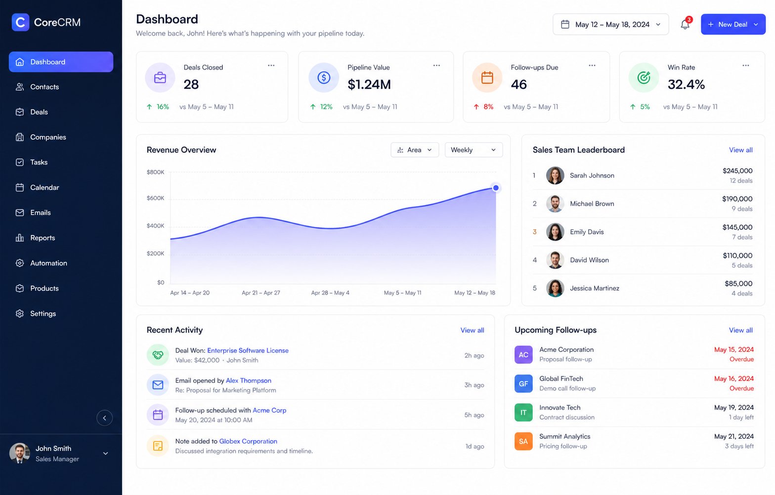Image resolution: width=775 pixels, height=495 pixels.
Task: Open Products in sidebar
Action: [61, 288]
